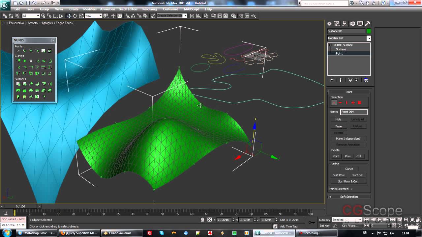Expand the Soft Selection rollout

349,197
